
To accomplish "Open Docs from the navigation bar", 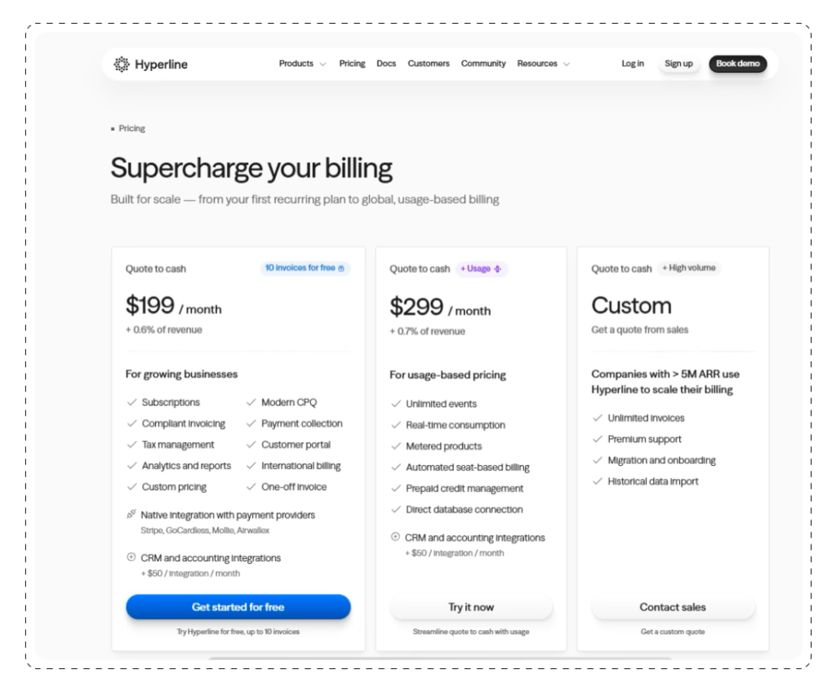I will point(385,63).
